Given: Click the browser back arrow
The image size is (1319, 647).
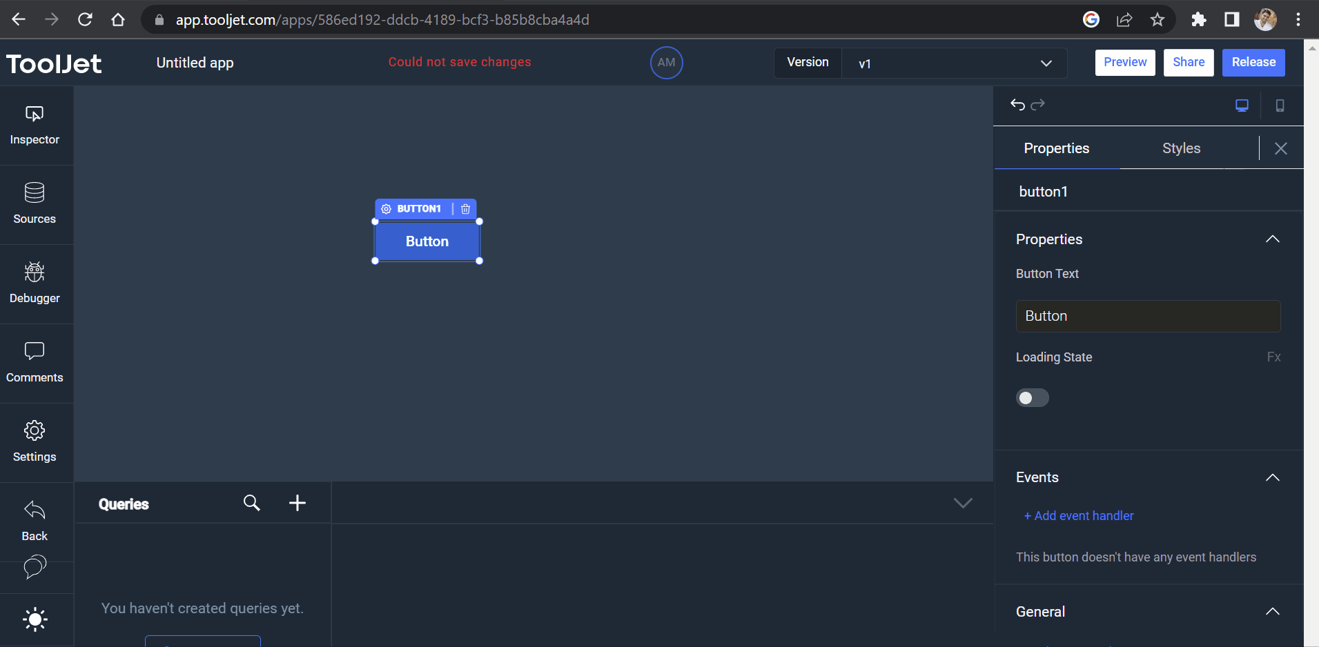Looking at the screenshot, I should (19, 19).
